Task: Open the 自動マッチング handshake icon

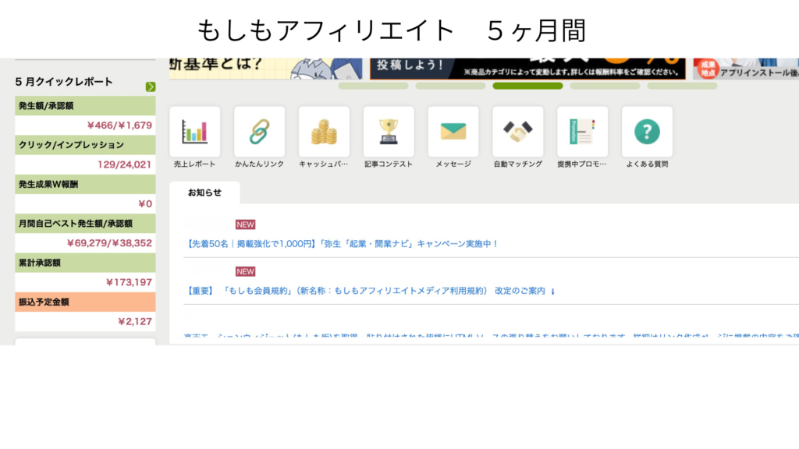Action: click(x=518, y=132)
